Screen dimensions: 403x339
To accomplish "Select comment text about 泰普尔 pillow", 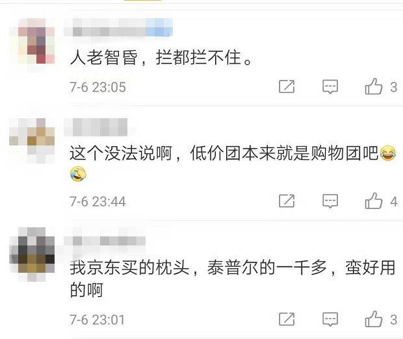I will click(232, 279).
